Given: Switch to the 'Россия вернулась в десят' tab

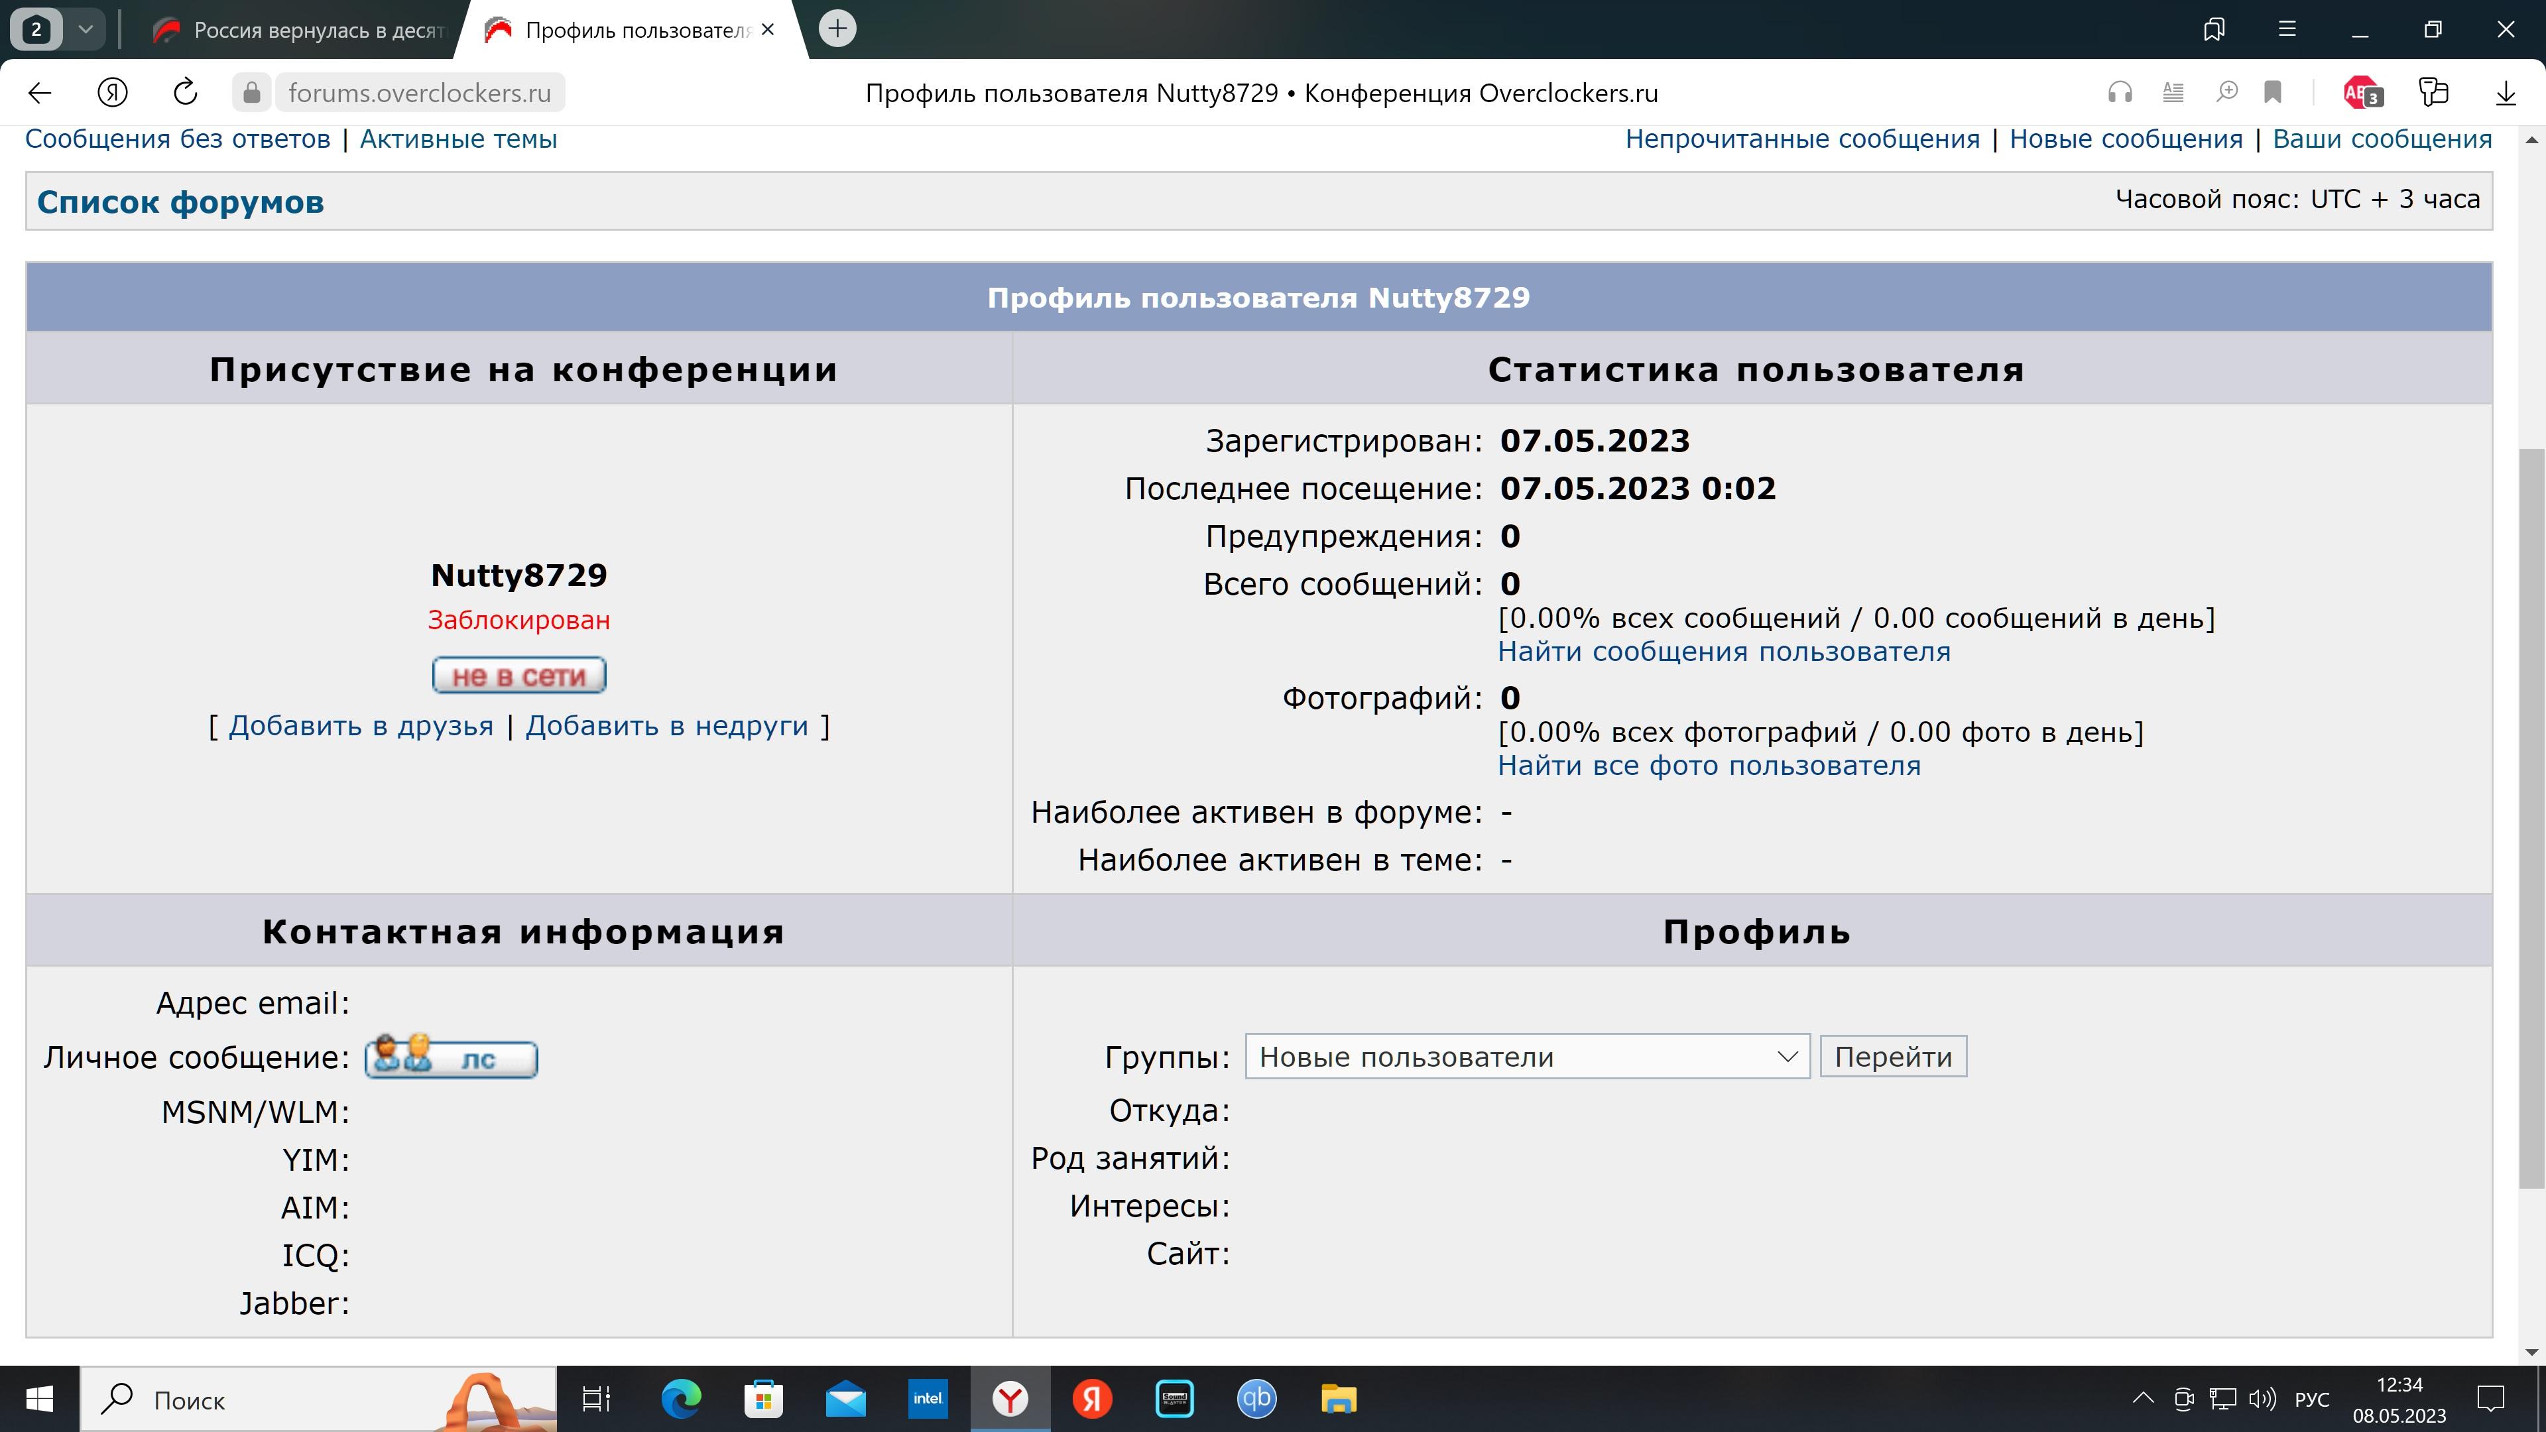Looking at the screenshot, I should click(x=302, y=30).
